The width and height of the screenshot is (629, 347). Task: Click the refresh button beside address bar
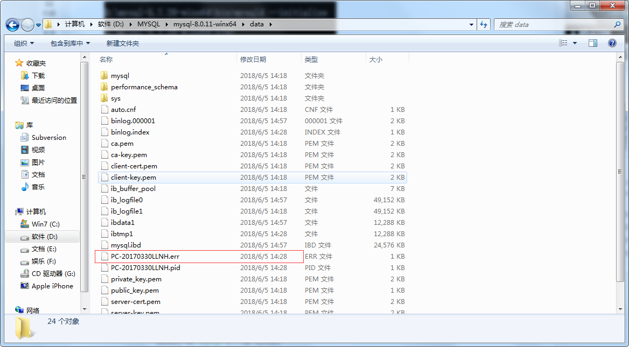pos(484,25)
